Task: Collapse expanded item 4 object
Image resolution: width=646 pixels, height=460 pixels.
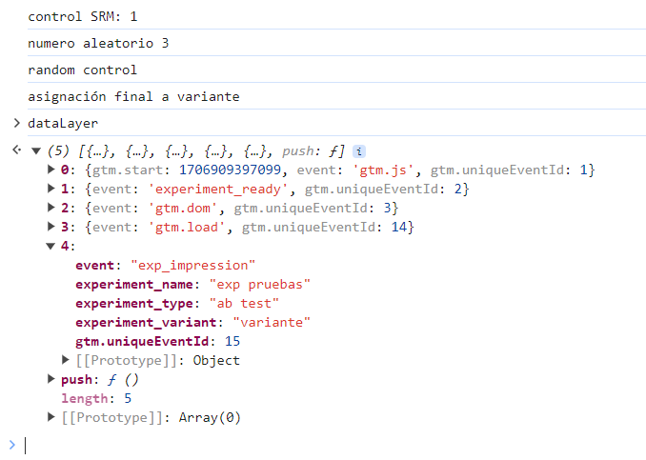Action: pos(50,247)
